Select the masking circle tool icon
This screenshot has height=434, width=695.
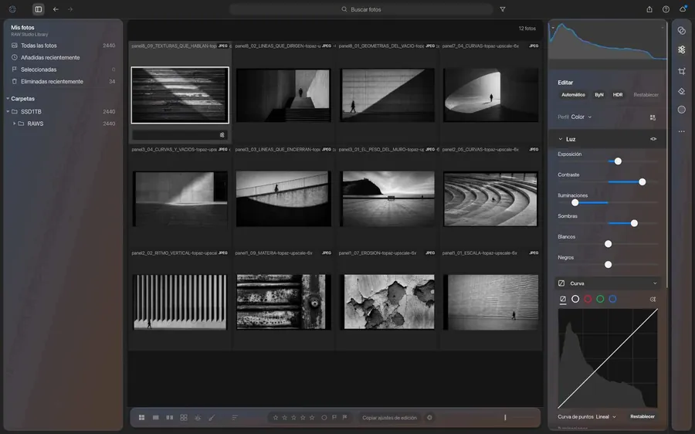(682, 110)
